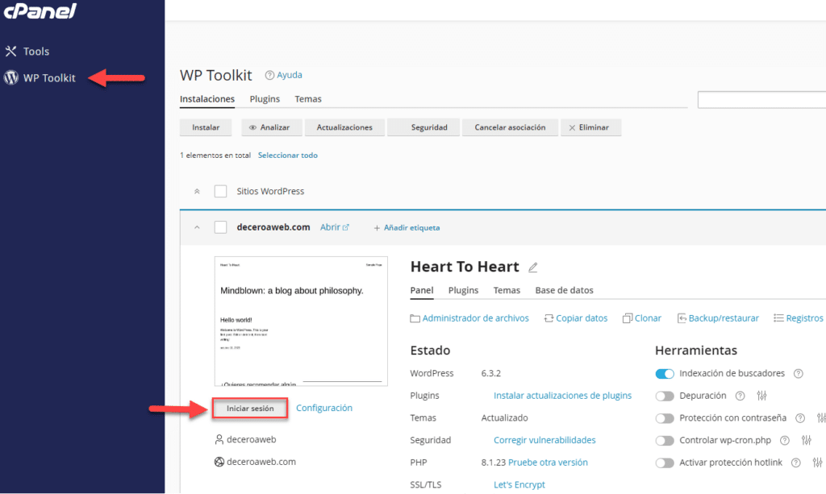Click Cancelar asociación button
Image resolution: width=826 pixels, height=494 pixels.
coord(510,127)
